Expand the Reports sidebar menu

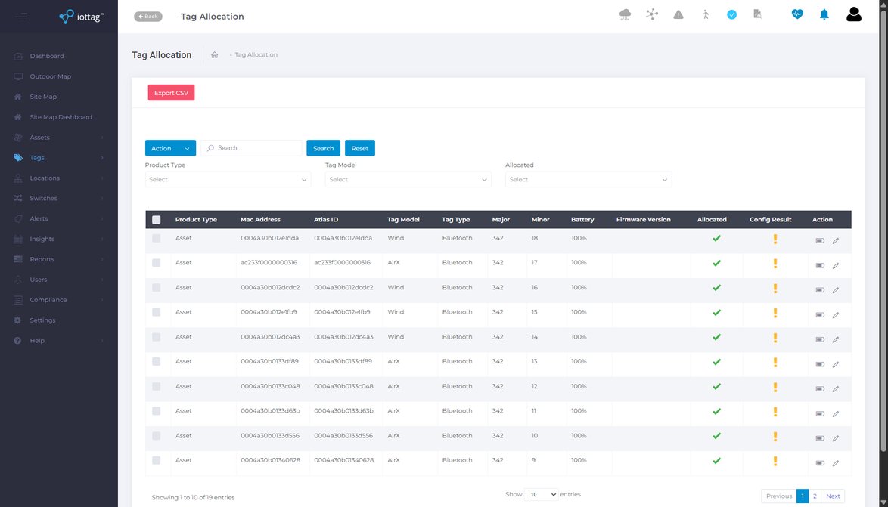click(59, 259)
